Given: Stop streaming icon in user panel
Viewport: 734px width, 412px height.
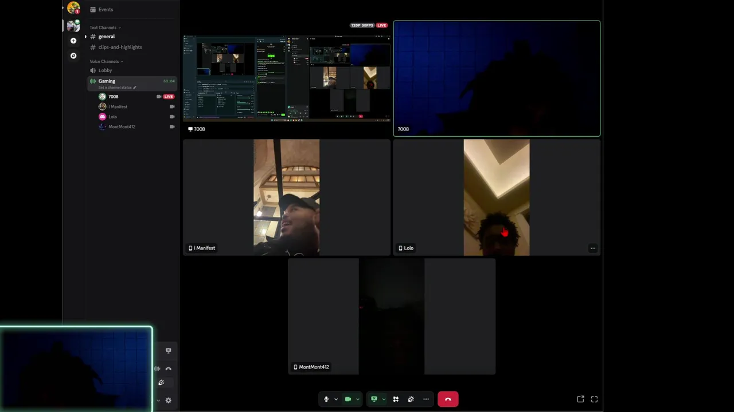Looking at the screenshot, I should 168,350.
